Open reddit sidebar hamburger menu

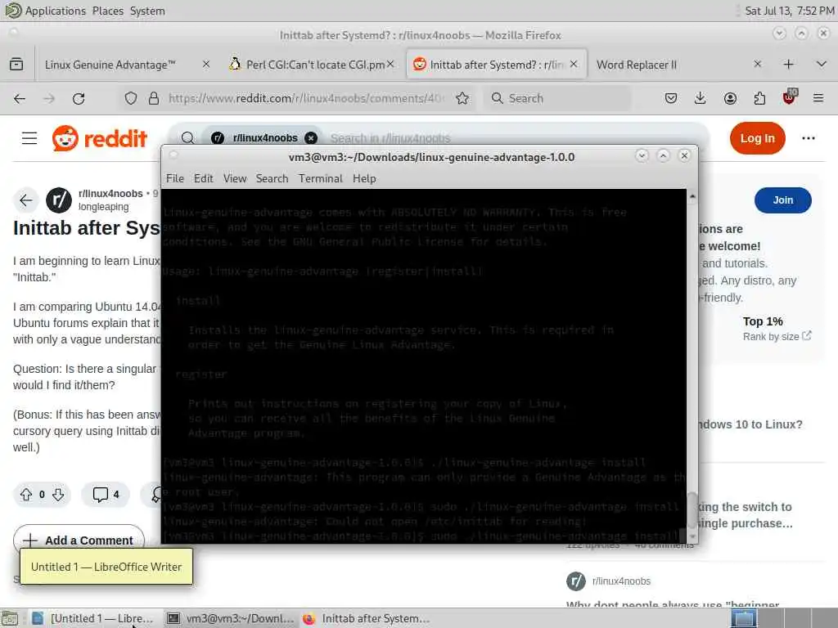(x=29, y=138)
